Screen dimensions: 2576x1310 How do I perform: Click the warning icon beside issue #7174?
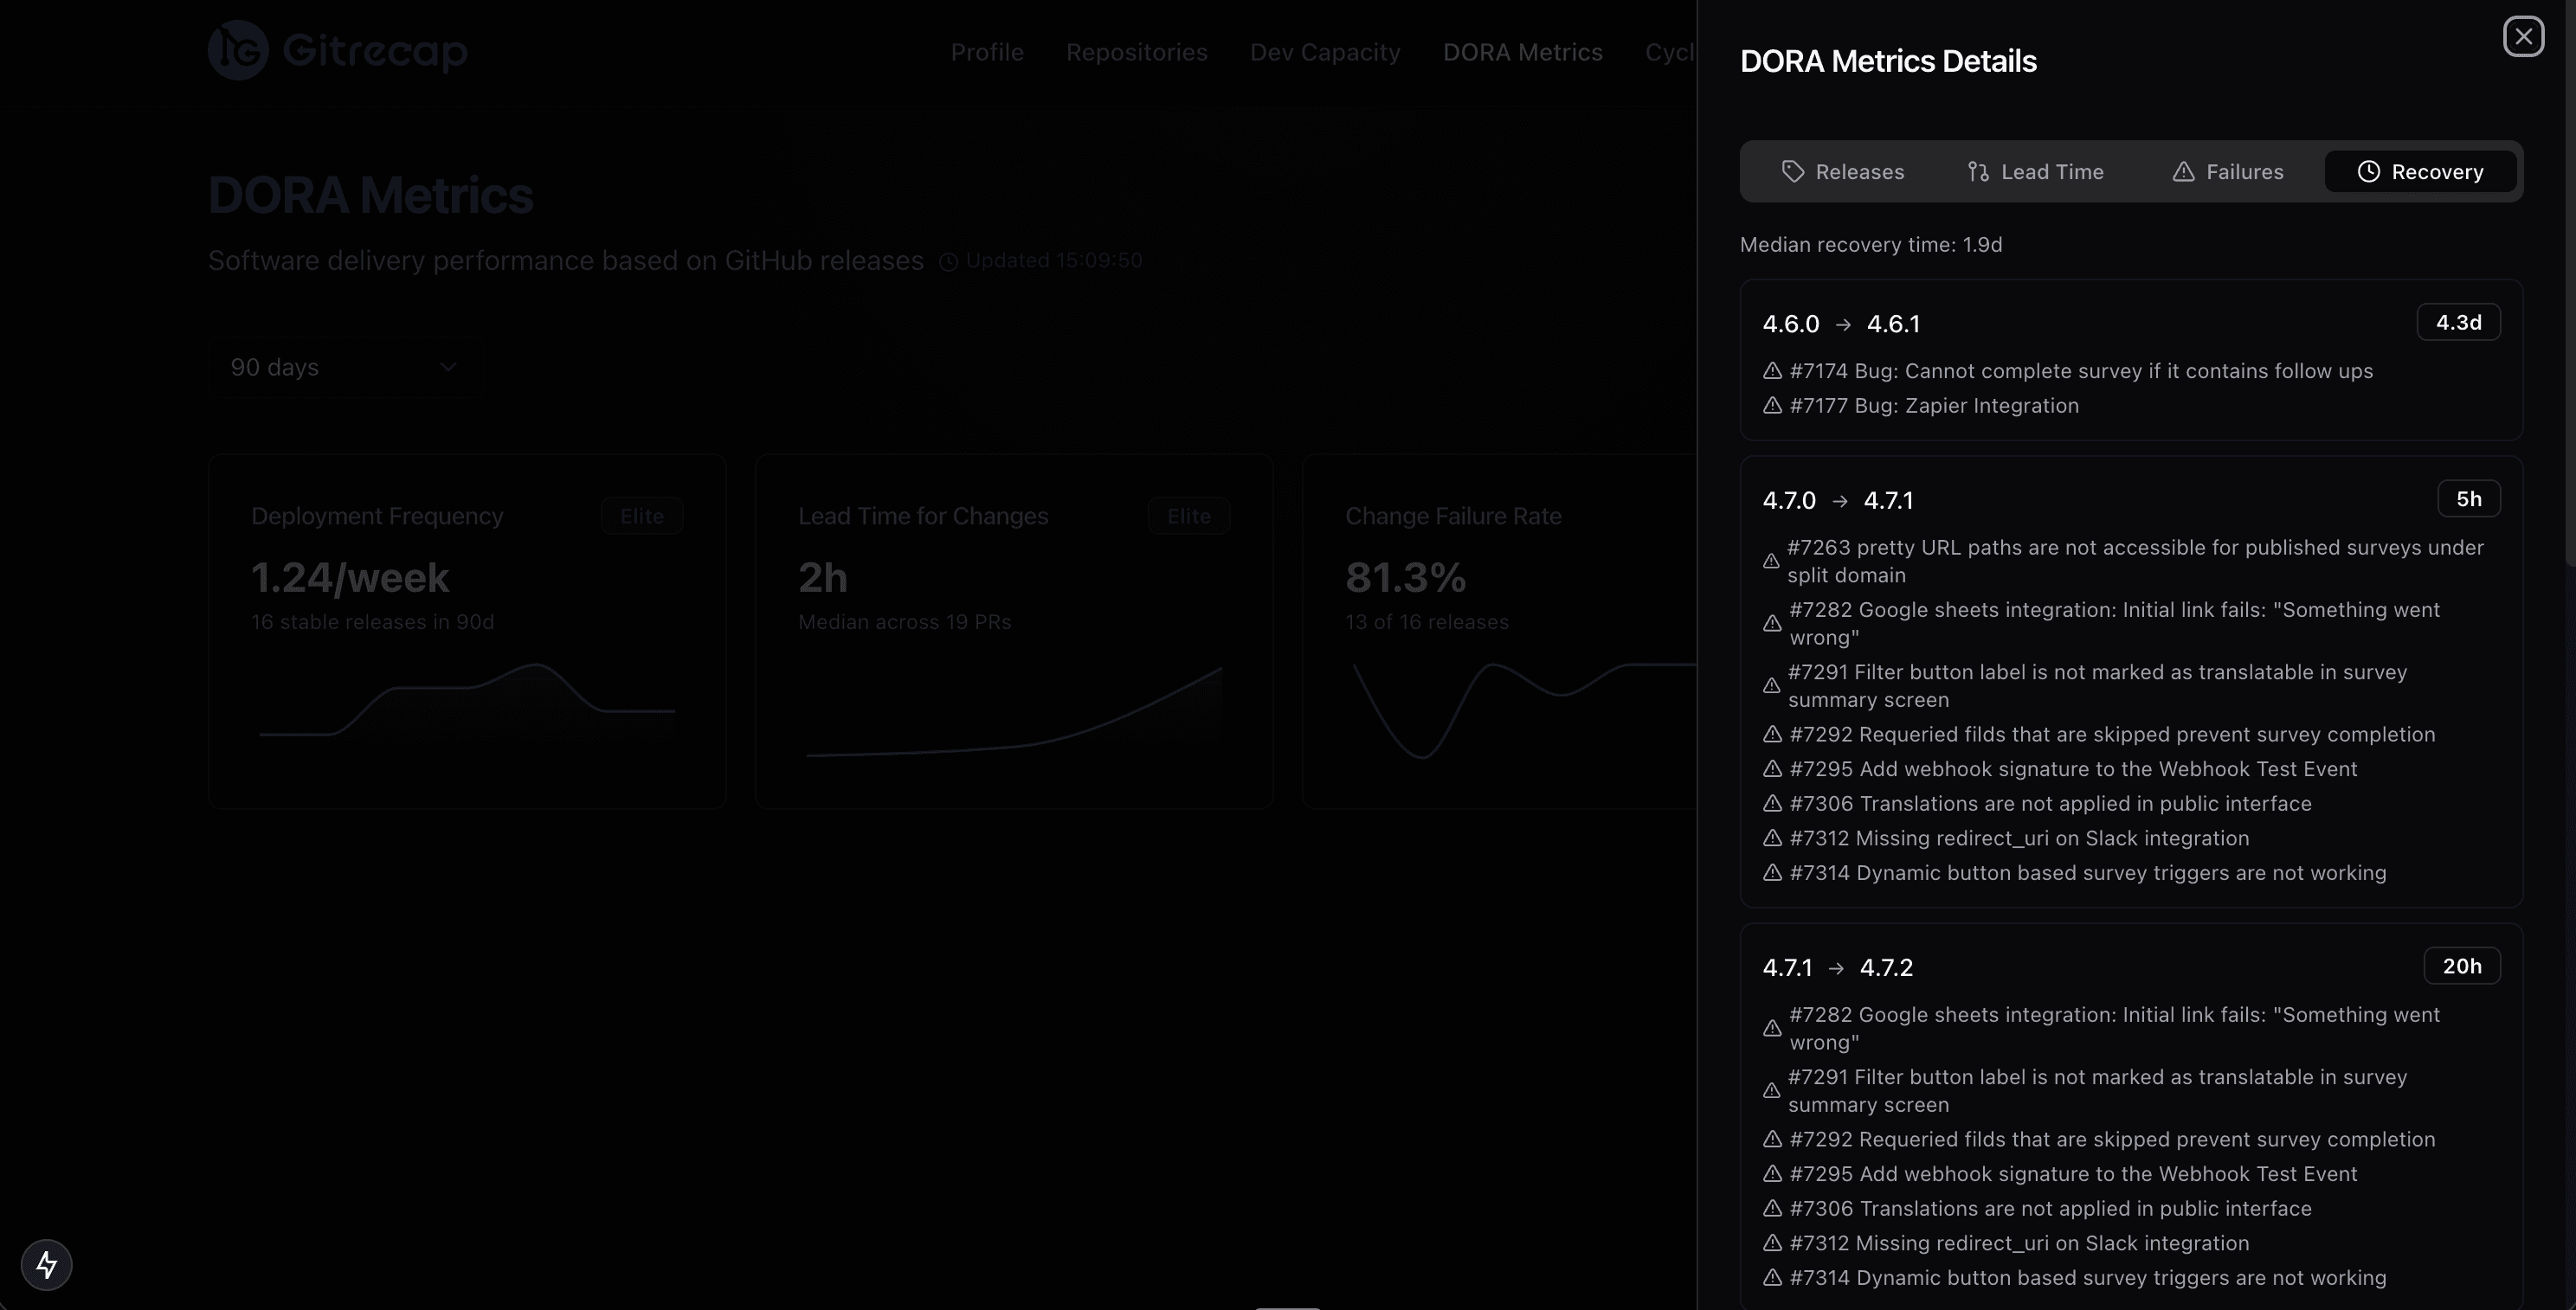click(x=1771, y=370)
